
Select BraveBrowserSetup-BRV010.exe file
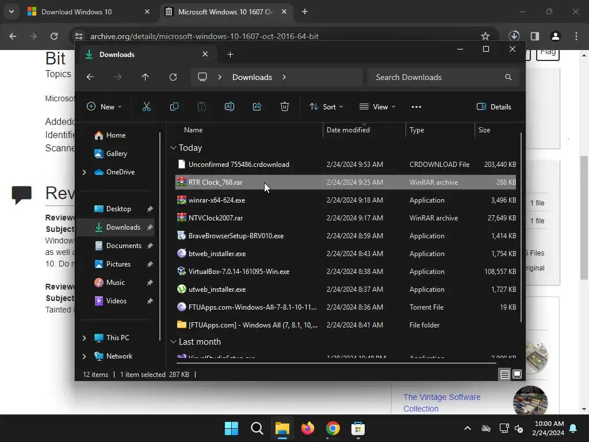pyautogui.click(x=346, y=236)
